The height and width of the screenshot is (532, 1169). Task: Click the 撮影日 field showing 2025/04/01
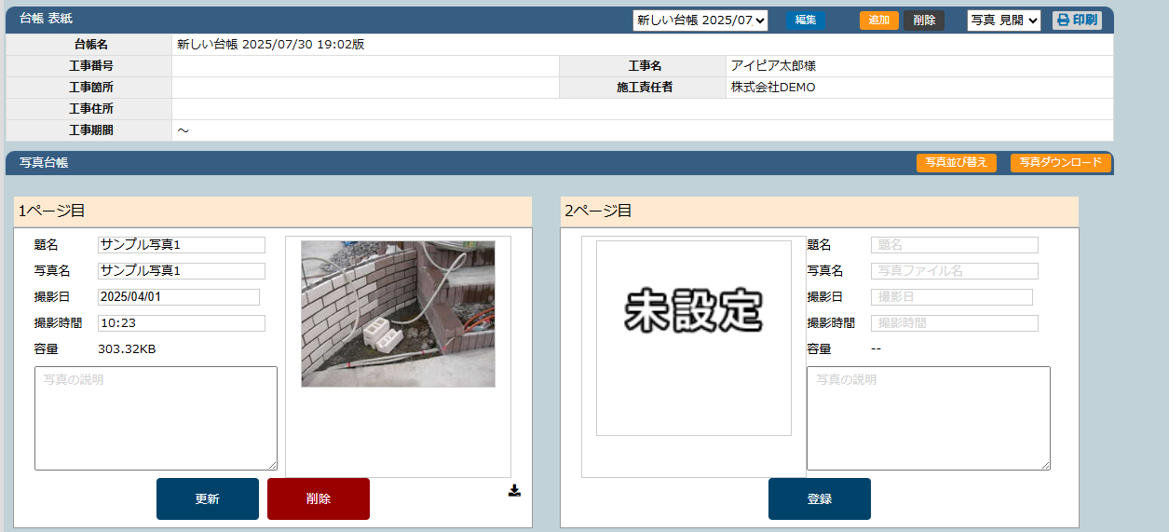[179, 297]
